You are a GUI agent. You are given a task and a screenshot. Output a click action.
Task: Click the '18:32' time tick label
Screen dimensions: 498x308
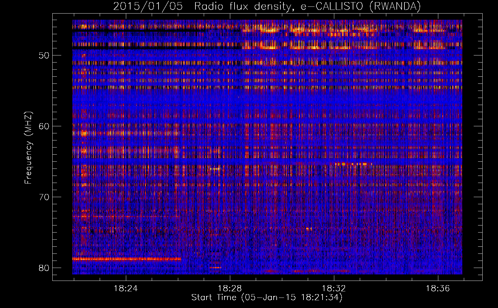(334, 289)
